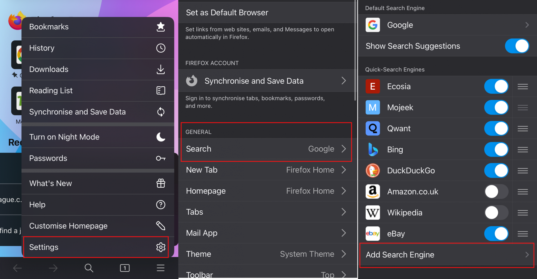Click the What's New gift icon
Image resolution: width=537 pixels, height=279 pixels.
point(161,183)
